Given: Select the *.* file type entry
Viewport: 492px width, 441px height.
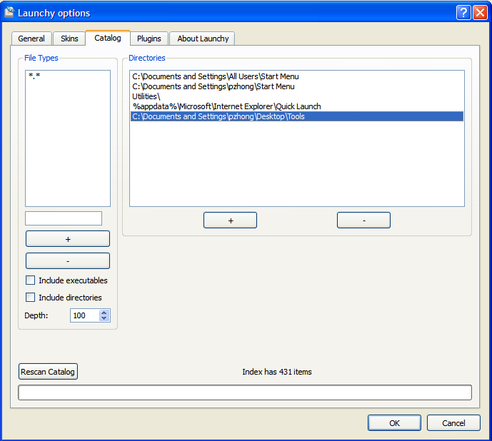Looking at the screenshot, I should click(67, 75).
